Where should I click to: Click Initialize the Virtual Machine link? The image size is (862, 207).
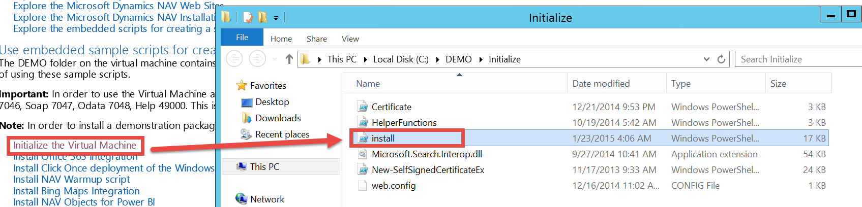(75, 146)
